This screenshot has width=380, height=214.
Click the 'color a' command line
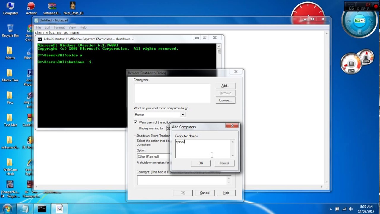click(75, 55)
